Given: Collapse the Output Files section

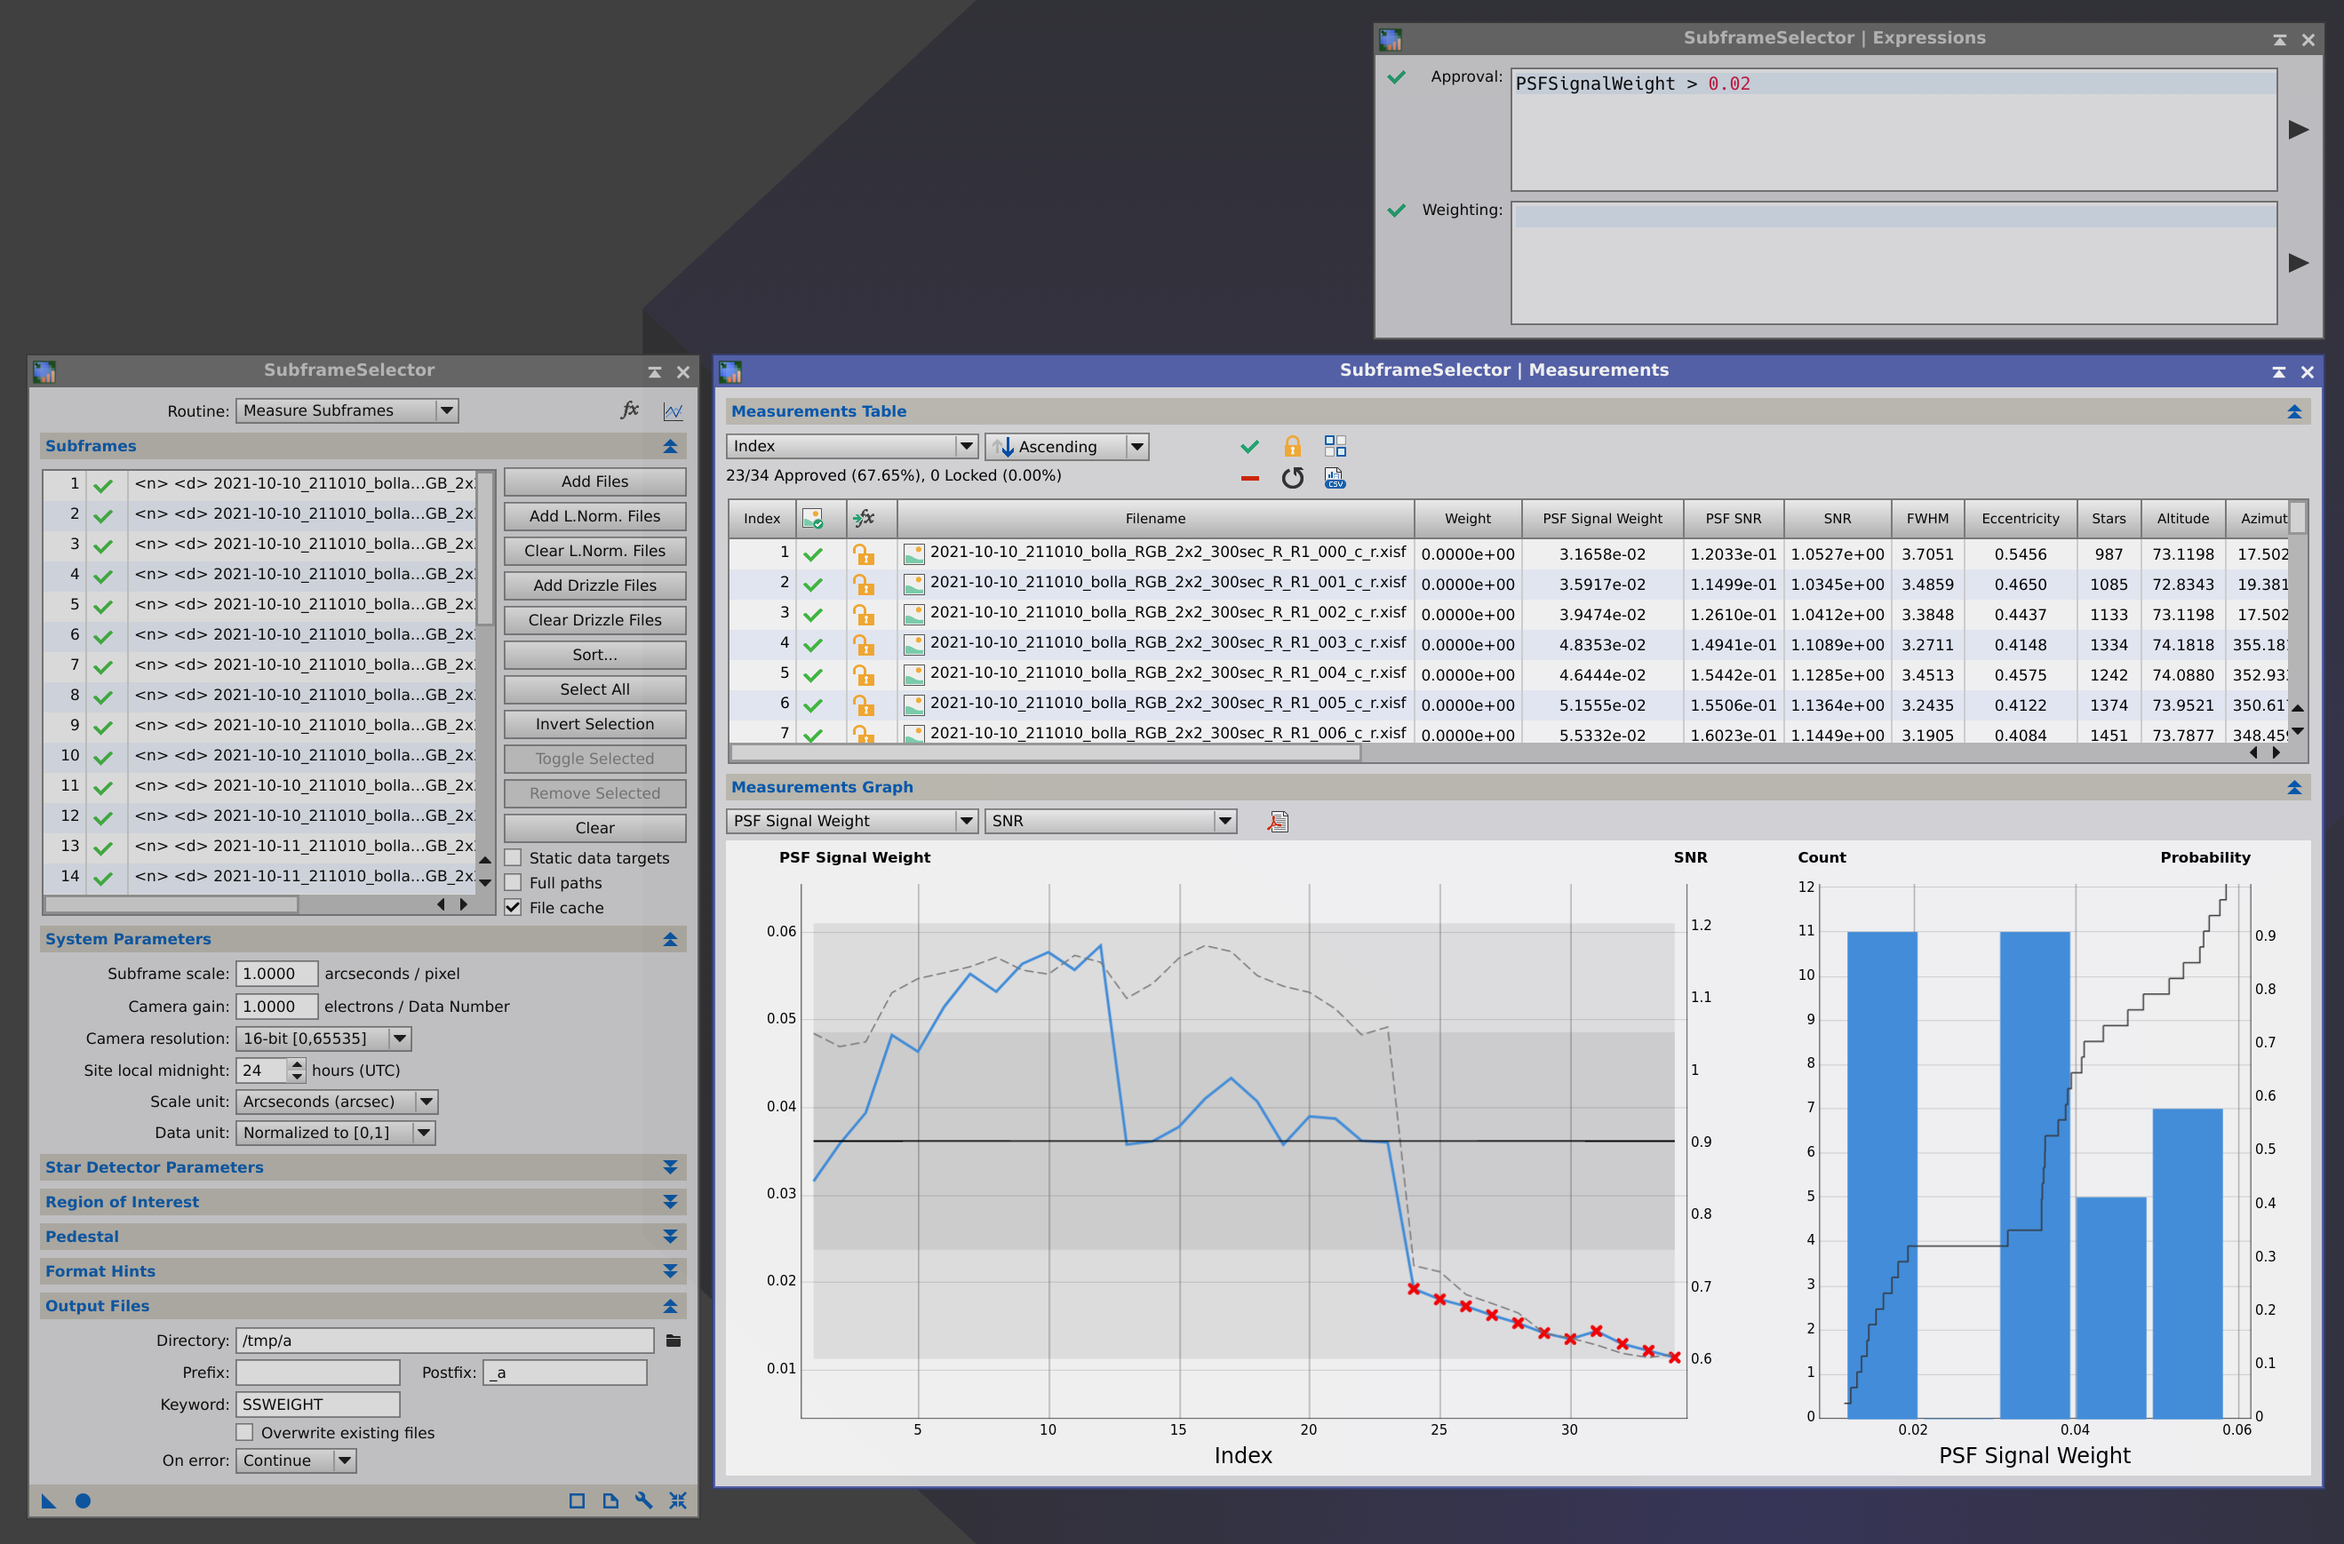Looking at the screenshot, I should tap(670, 1306).
